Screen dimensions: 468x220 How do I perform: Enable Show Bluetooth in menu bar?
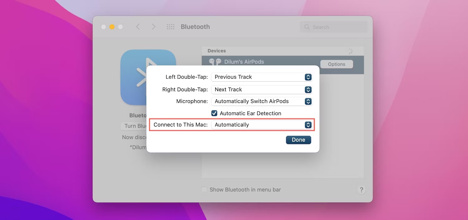pos(204,189)
